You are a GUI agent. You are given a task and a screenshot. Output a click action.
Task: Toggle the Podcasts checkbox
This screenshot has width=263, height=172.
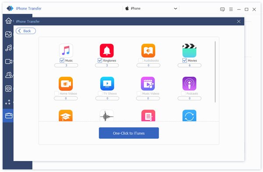click(183, 93)
